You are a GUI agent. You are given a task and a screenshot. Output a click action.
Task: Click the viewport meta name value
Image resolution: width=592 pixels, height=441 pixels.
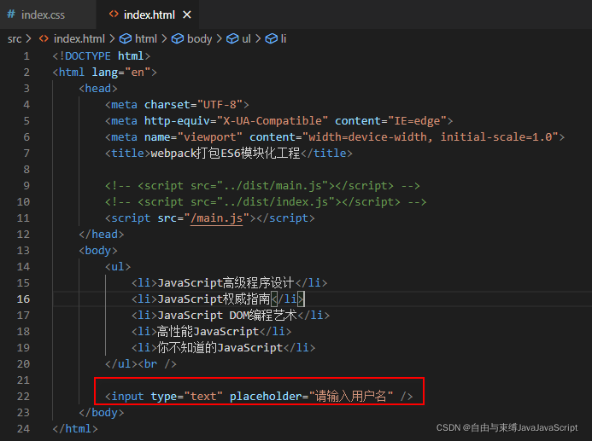click(210, 137)
